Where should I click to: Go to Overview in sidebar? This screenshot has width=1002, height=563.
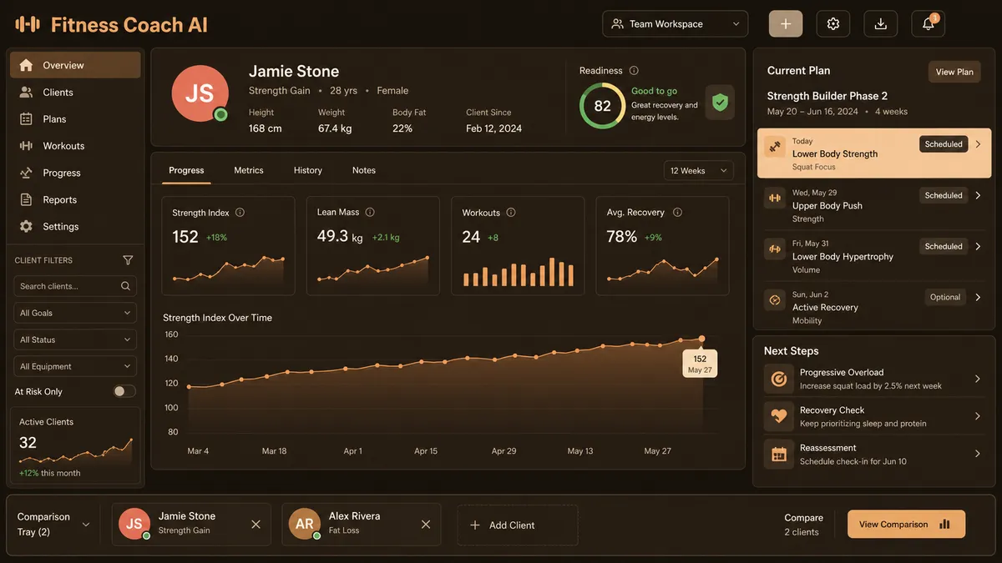point(75,65)
